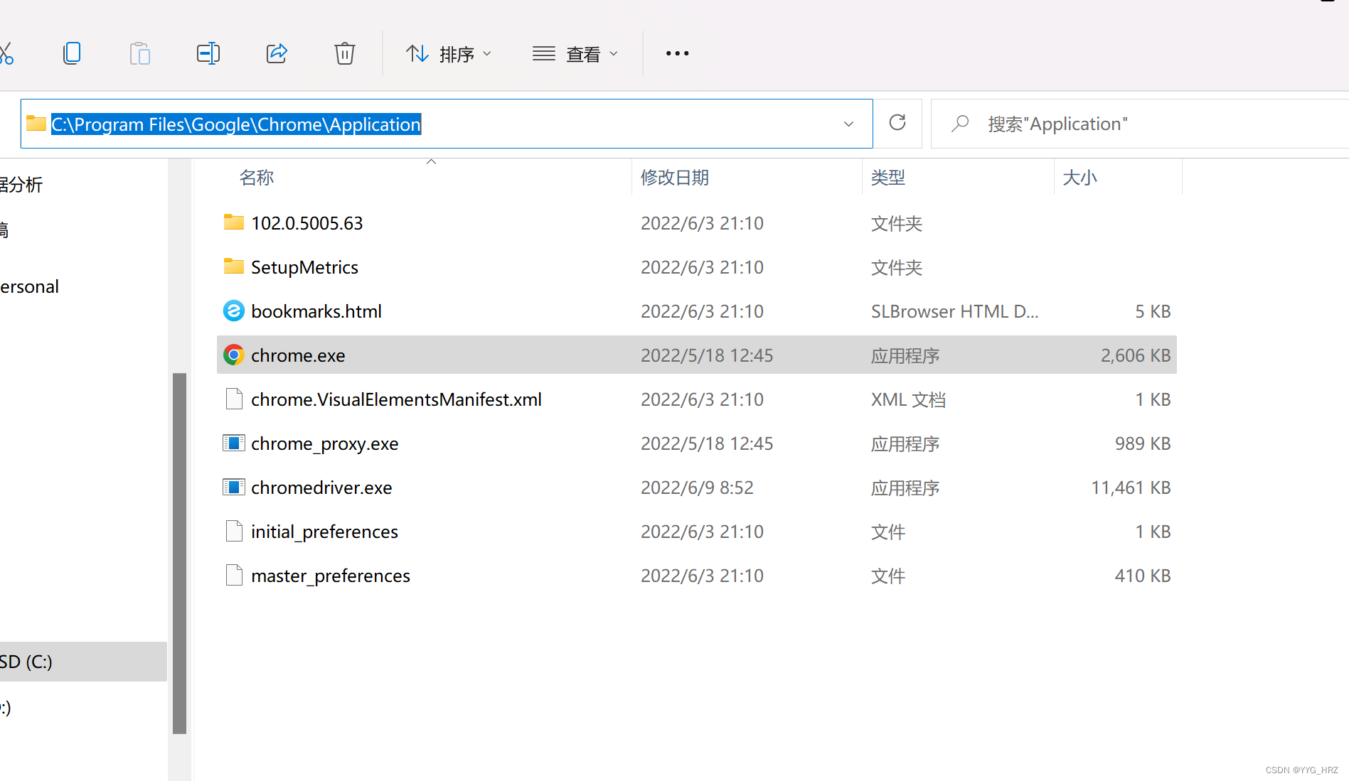Click the navigation pane vertical scrollbar
The width and height of the screenshot is (1349, 781).
pyautogui.click(x=179, y=553)
